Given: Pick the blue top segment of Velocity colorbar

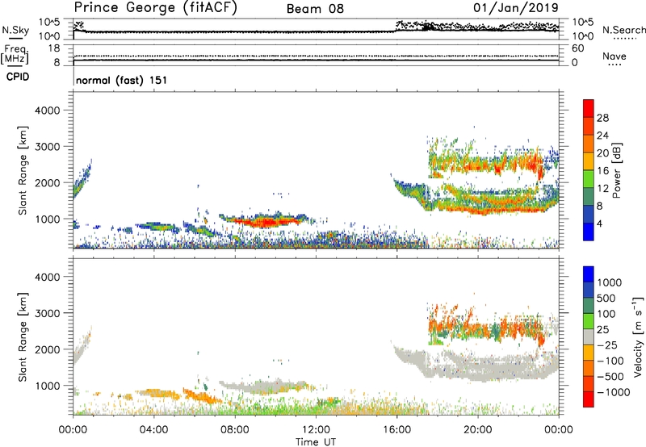Looking at the screenshot, I should click(x=589, y=274).
